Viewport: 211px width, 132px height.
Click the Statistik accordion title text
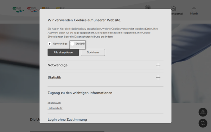(55, 77)
